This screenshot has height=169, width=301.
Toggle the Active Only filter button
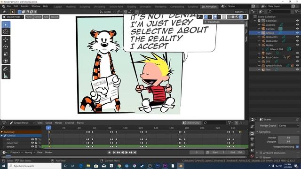(191, 123)
